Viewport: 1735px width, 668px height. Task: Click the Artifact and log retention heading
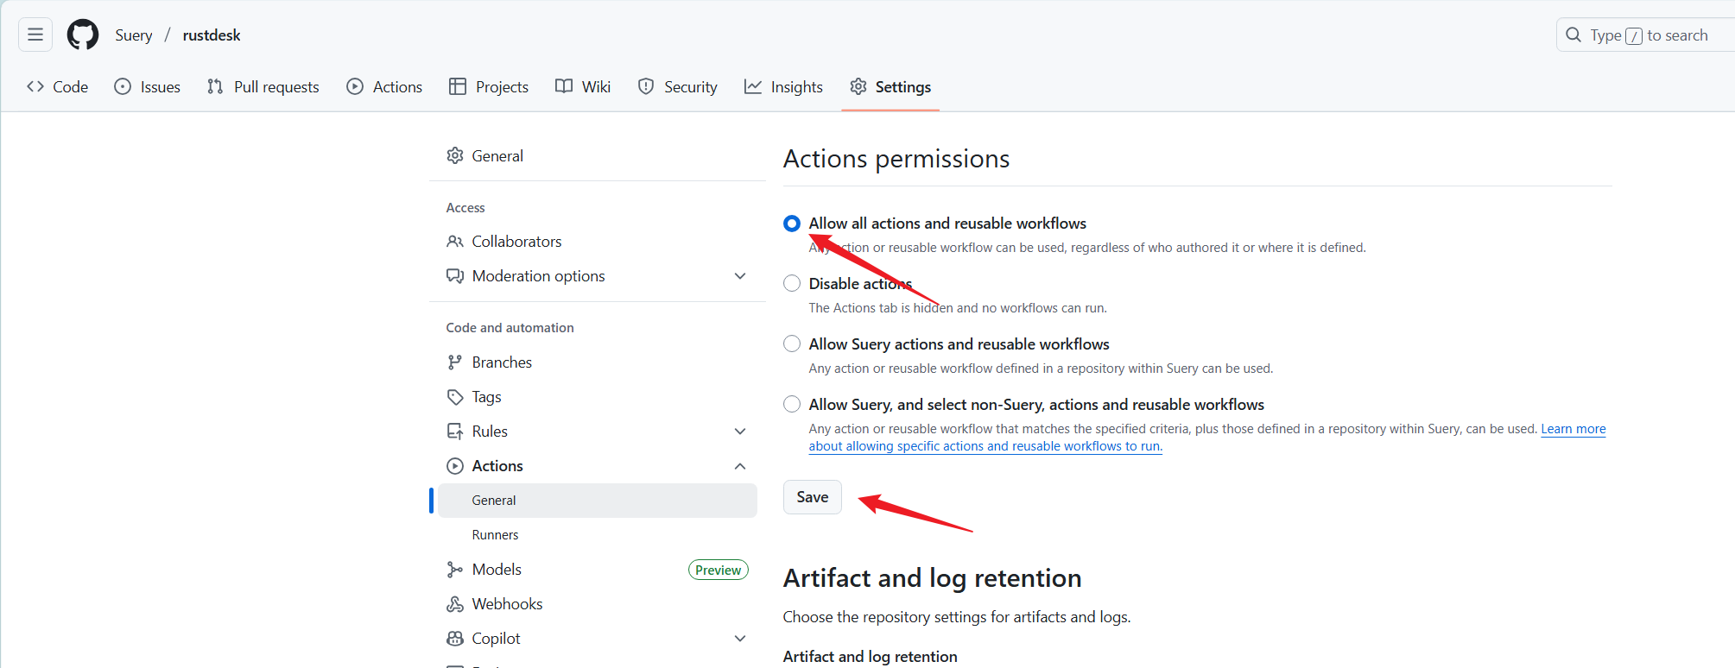coord(933,578)
